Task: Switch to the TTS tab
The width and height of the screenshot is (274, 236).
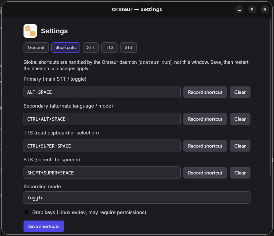Action: coord(109,47)
